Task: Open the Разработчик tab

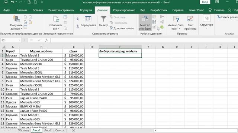Action: point(159,10)
